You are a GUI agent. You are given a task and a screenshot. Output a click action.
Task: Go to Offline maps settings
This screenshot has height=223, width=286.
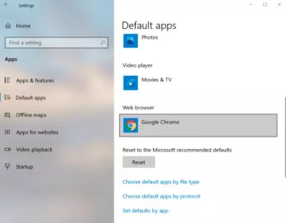(x=31, y=115)
